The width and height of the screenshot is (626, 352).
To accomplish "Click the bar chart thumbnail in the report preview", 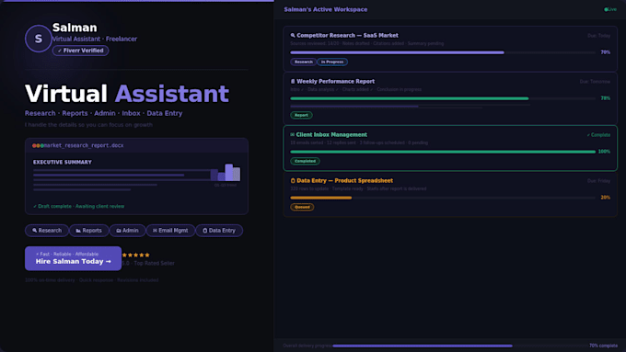I will click(x=226, y=172).
